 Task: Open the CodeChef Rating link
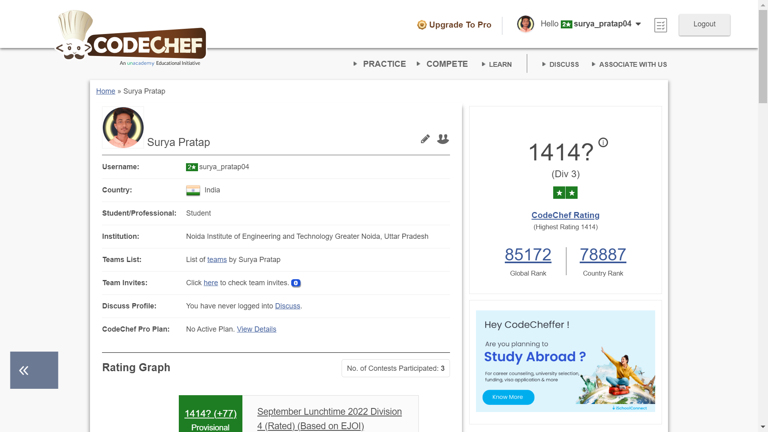[565, 215]
